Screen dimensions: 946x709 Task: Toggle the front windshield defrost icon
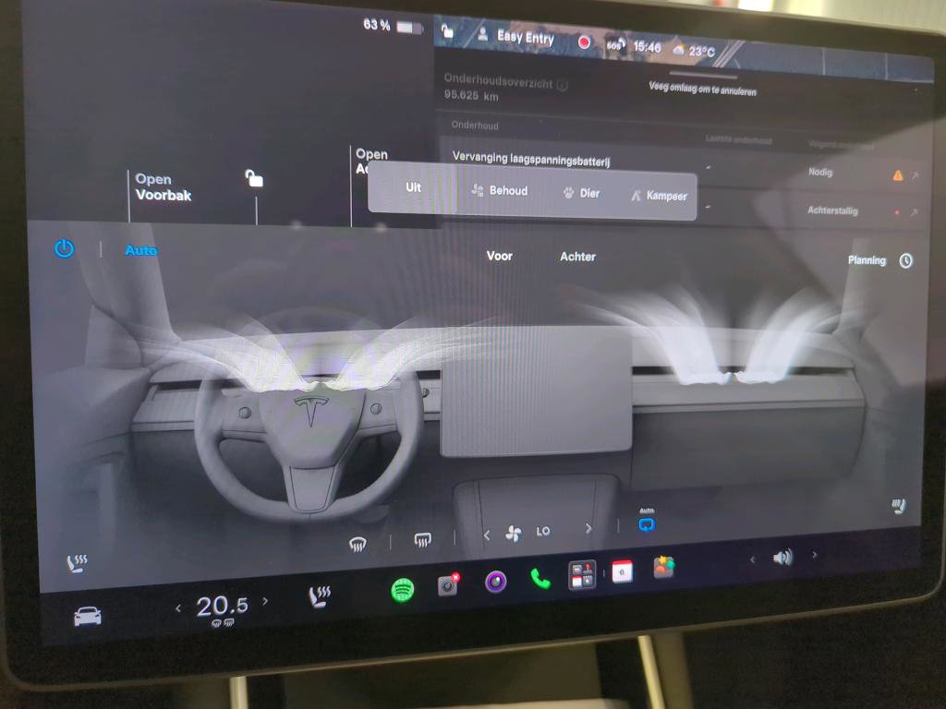(x=358, y=544)
